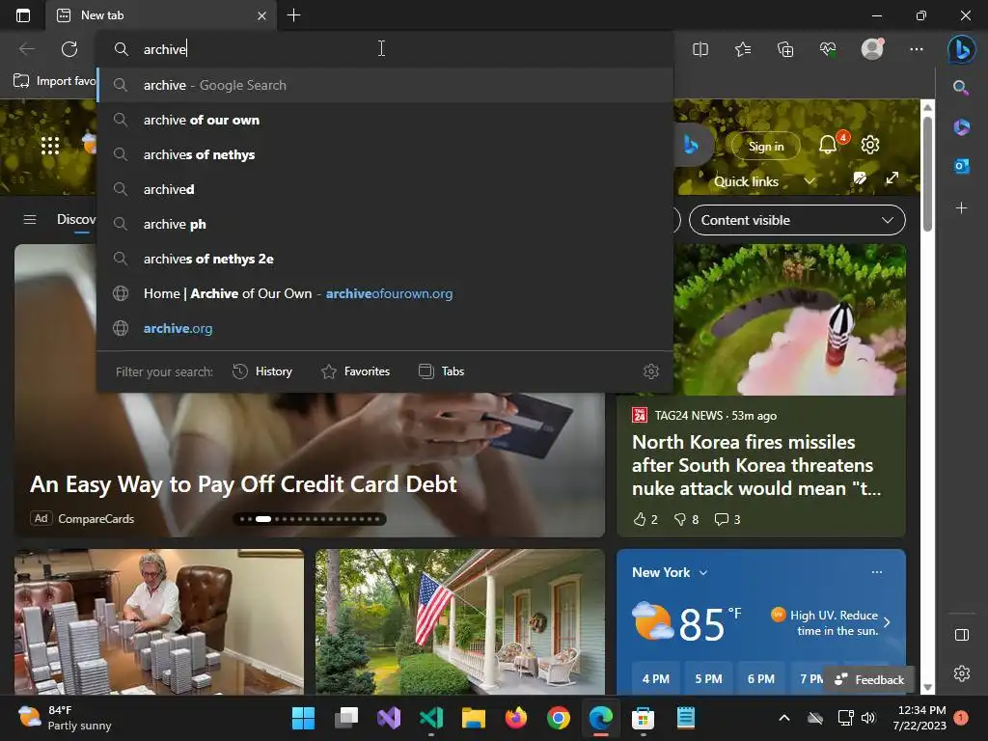988x741 pixels.
Task: Click sidebar search magnifier icon
Action: pos(961,88)
